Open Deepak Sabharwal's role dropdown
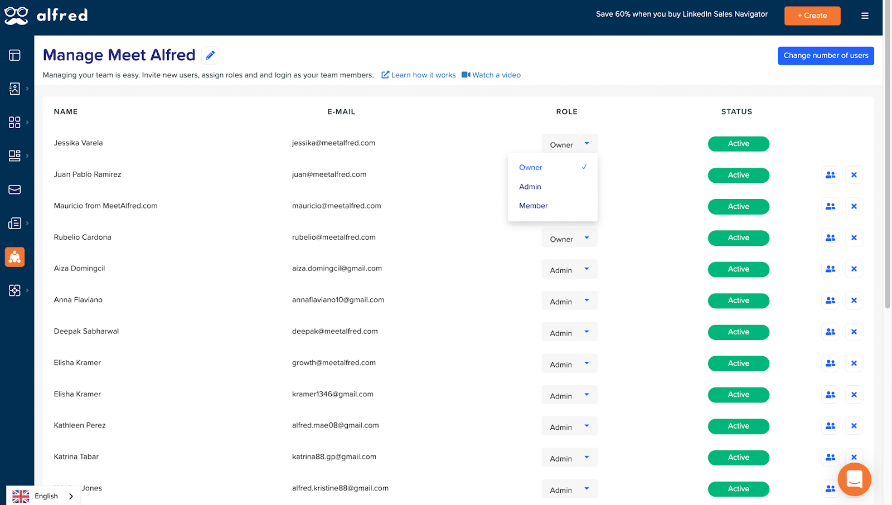This screenshot has height=505, width=892. pos(569,332)
